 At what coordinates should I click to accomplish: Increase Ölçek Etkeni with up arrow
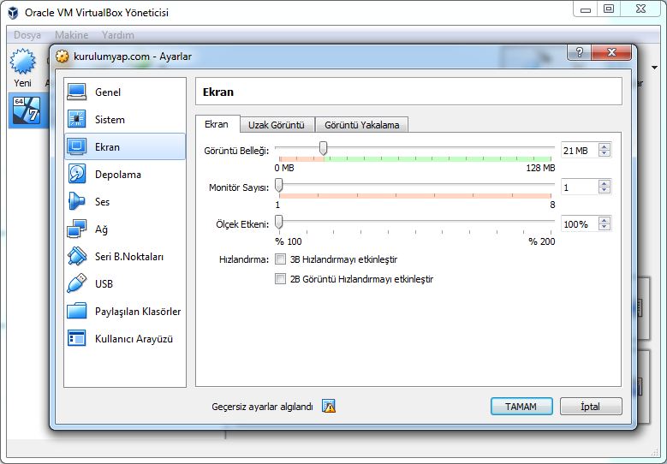tap(604, 221)
